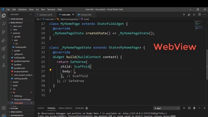
Task: Select the TERMINAL panel tab
Action: tap(51, 108)
